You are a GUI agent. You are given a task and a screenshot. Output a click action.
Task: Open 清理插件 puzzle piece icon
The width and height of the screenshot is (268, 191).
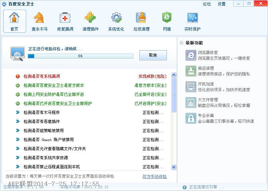coord(90,17)
